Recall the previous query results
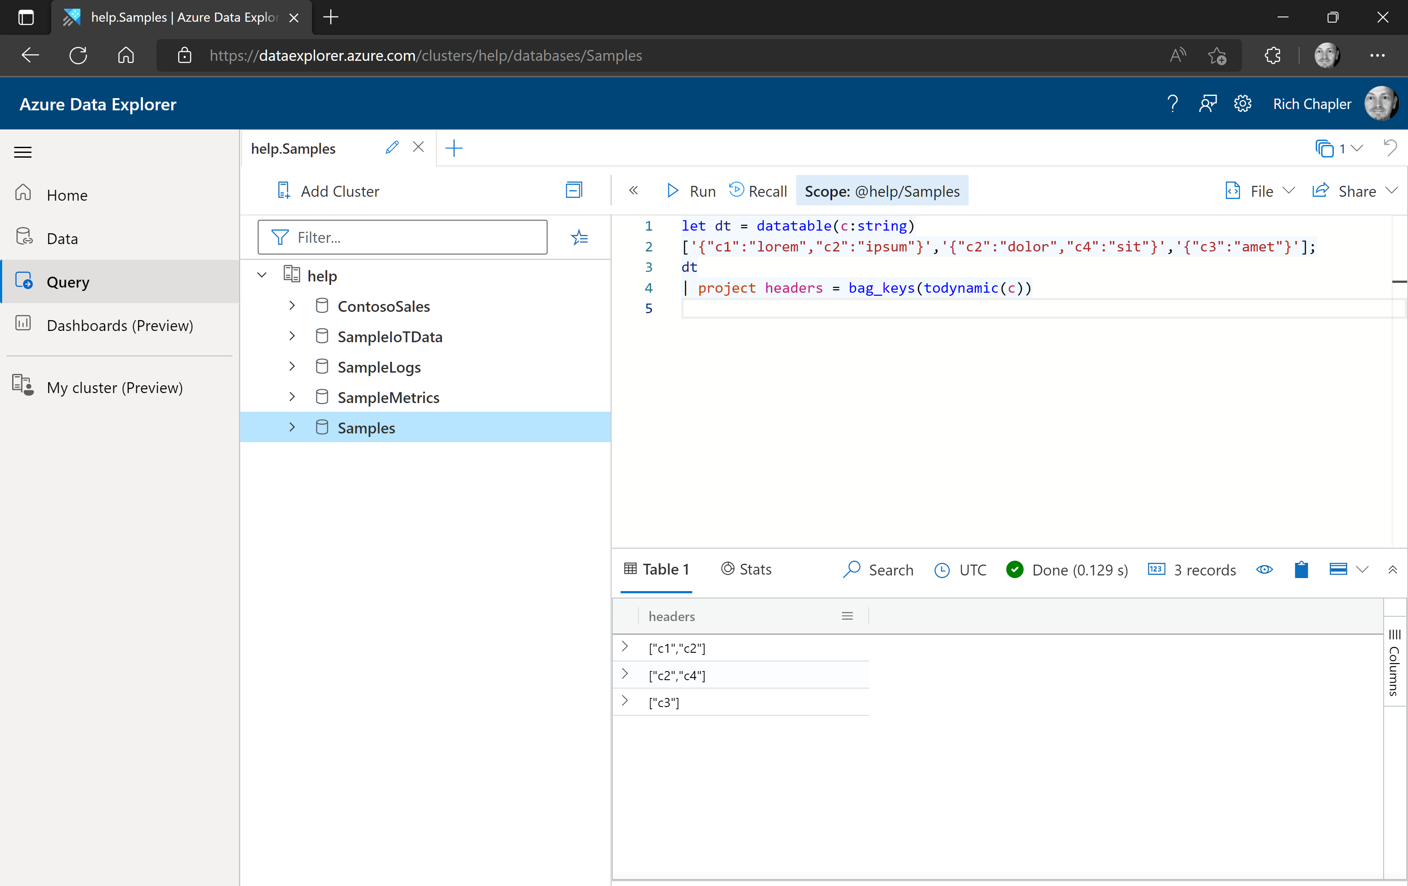1408x886 pixels. 758,191
